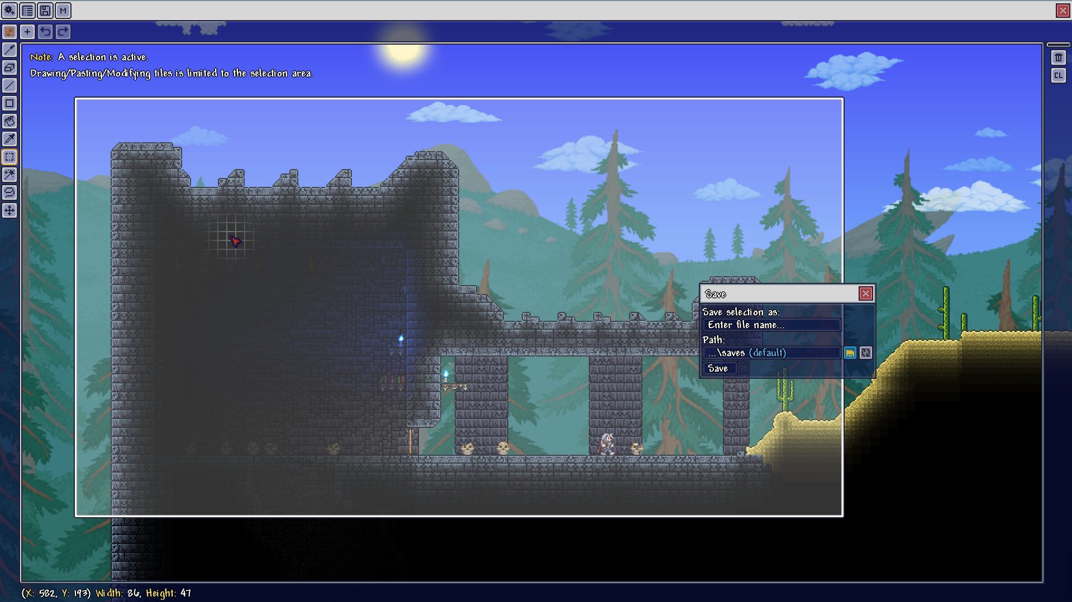
Task: Click the 'Note: A selection is active.' line
Action: click(x=89, y=57)
